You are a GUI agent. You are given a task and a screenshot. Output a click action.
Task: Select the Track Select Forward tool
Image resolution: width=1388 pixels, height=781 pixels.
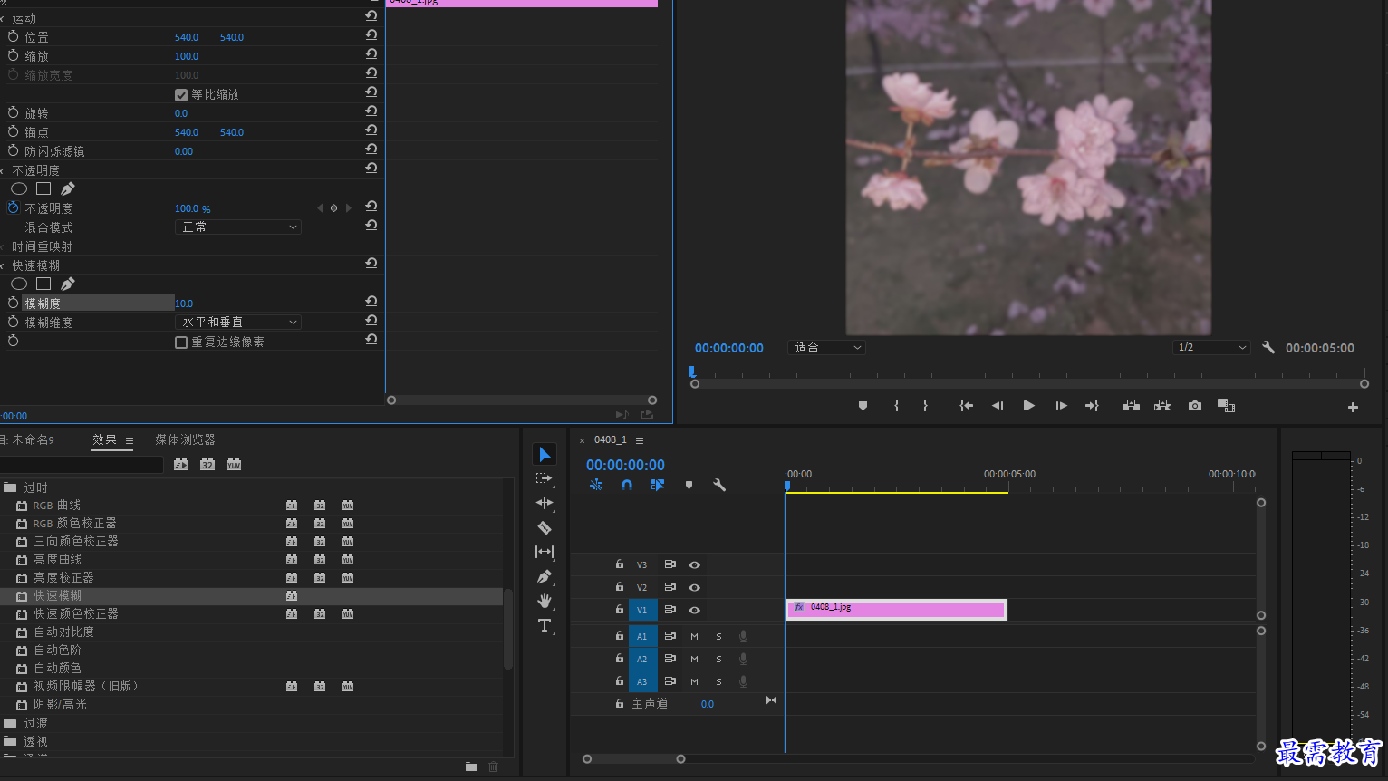[544, 478]
